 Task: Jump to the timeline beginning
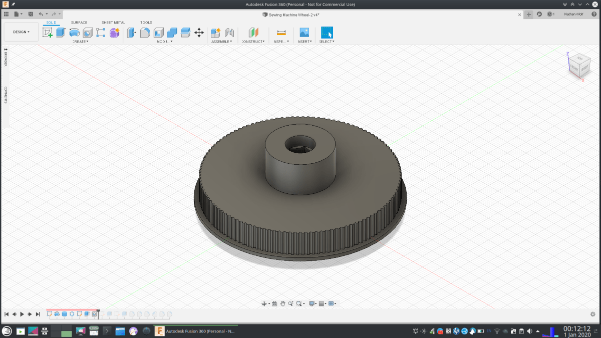7,314
